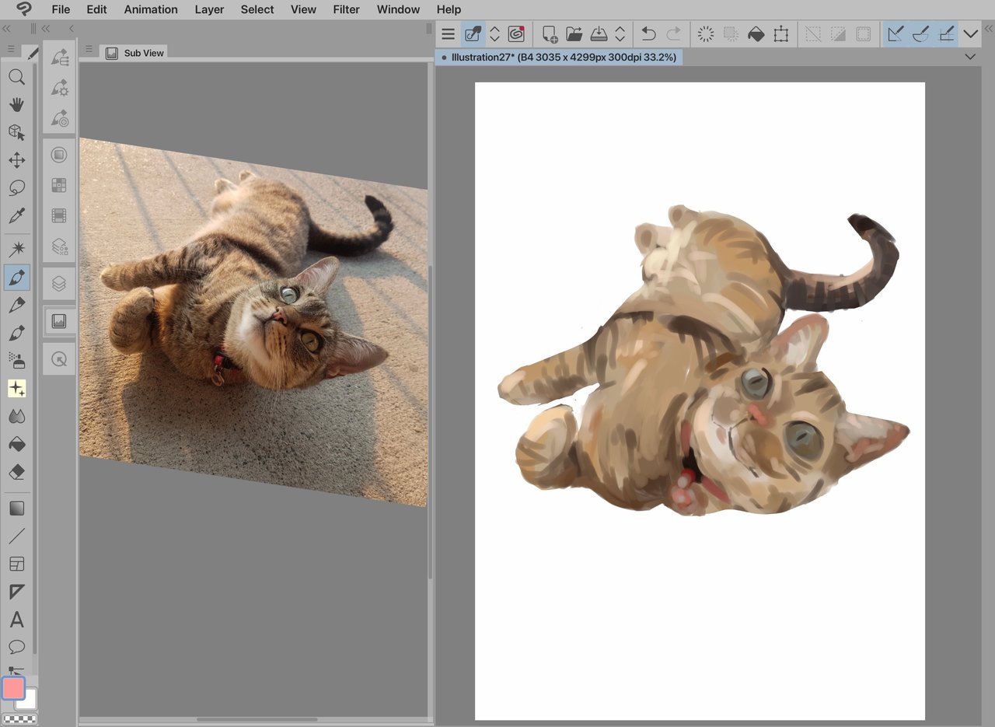The height and width of the screenshot is (727, 995).
Task: Select the Gradient tool
Action: pos(16,509)
